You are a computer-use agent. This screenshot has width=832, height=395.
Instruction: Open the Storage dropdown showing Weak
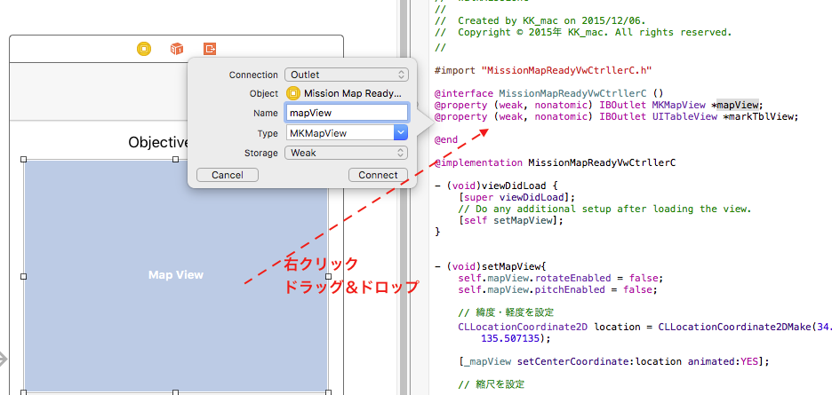coord(346,153)
